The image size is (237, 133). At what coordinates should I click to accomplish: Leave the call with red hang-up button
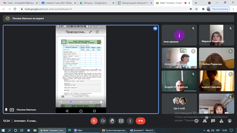(141, 121)
